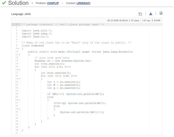174x137 pixels.
Task: Click the 'import java.io.*;' line
Action: (35, 37)
